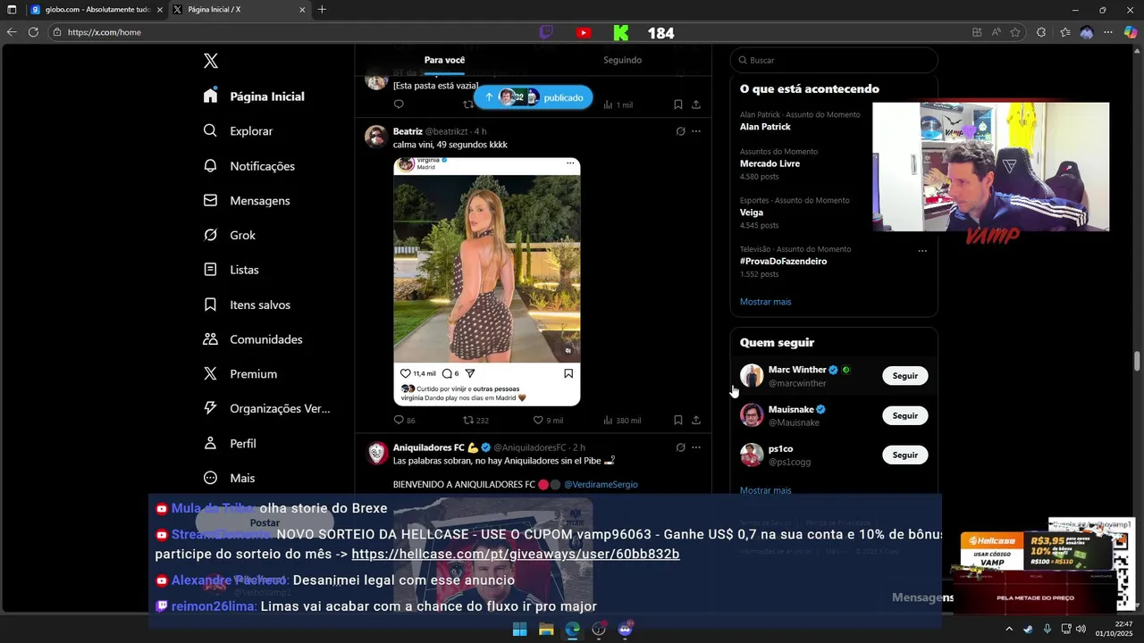Click the blue 'publicado' new posts pill
Viewport: 1144px width, 643px height.
pyautogui.click(x=534, y=97)
